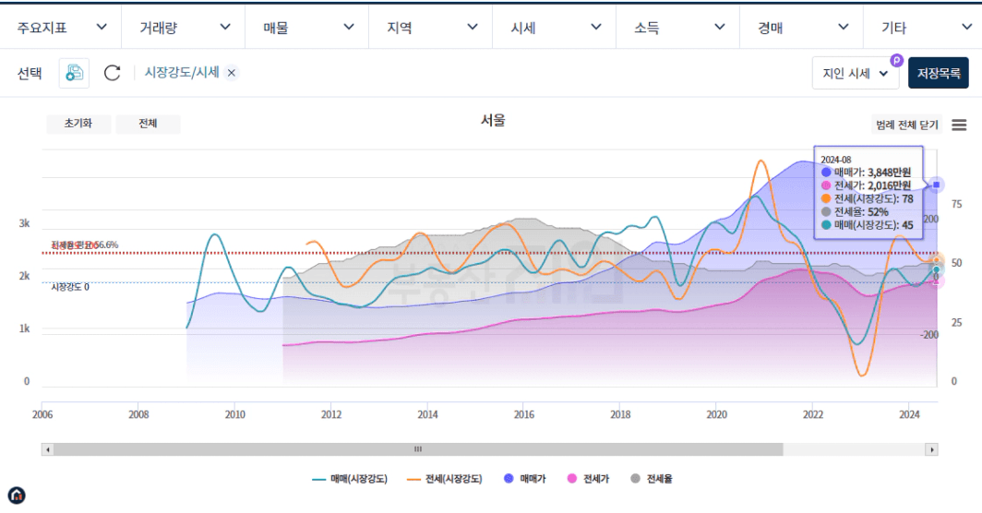Open the 경매 menu
The width and height of the screenshot is (982, 513).
pos(801,28)
